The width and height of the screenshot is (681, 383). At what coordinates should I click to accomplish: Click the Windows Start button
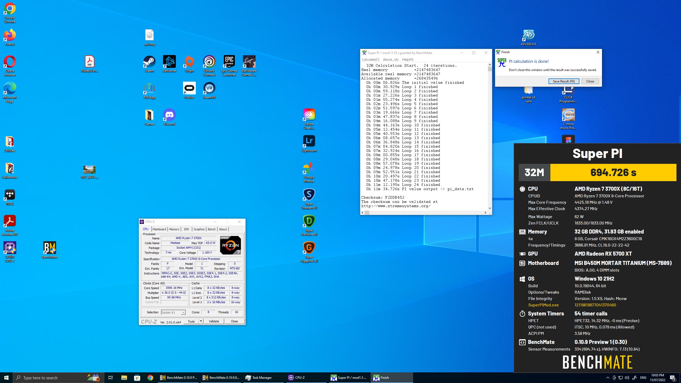click(x=6, y=378)
